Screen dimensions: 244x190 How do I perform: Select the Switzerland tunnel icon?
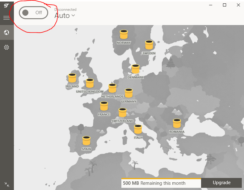[123, 112]
